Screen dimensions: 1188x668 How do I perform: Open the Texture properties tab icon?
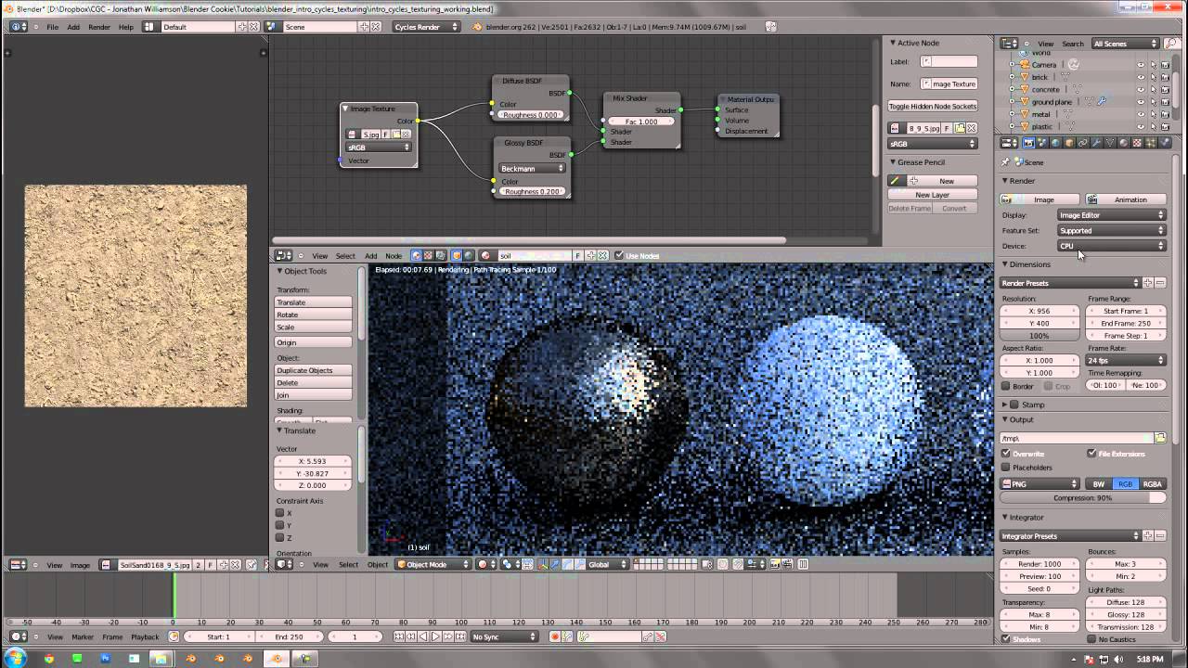pos(1137,143)
